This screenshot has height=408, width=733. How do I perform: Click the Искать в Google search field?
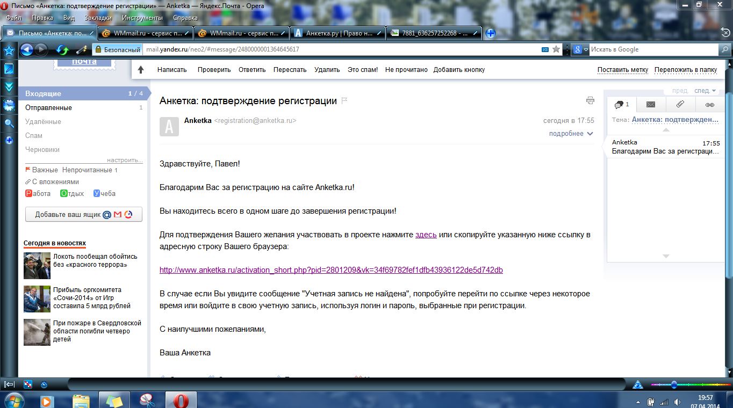(x=653, y=49)
